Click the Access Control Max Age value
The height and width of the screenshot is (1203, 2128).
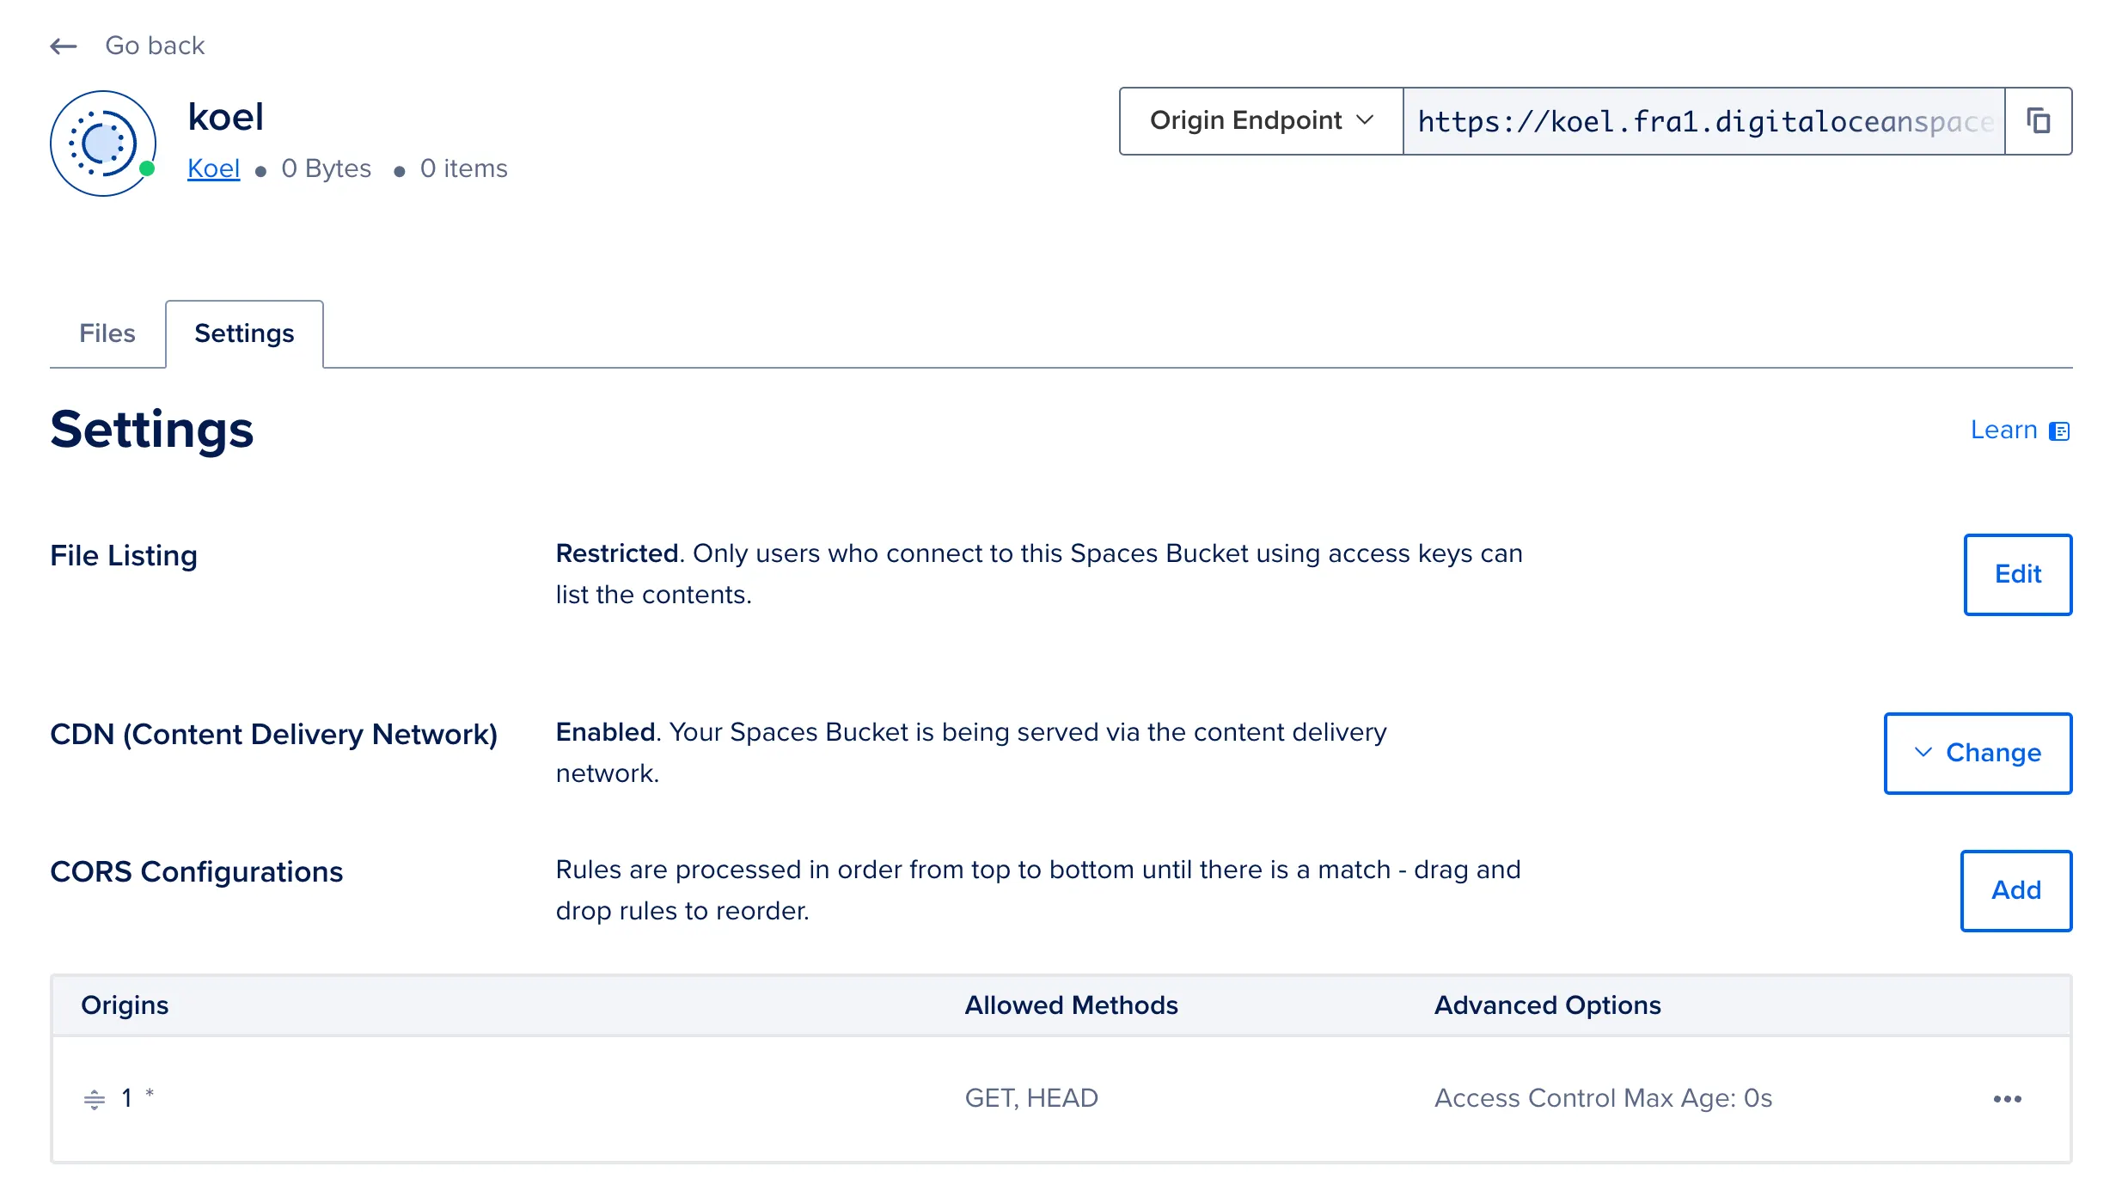point(1603,1098)
